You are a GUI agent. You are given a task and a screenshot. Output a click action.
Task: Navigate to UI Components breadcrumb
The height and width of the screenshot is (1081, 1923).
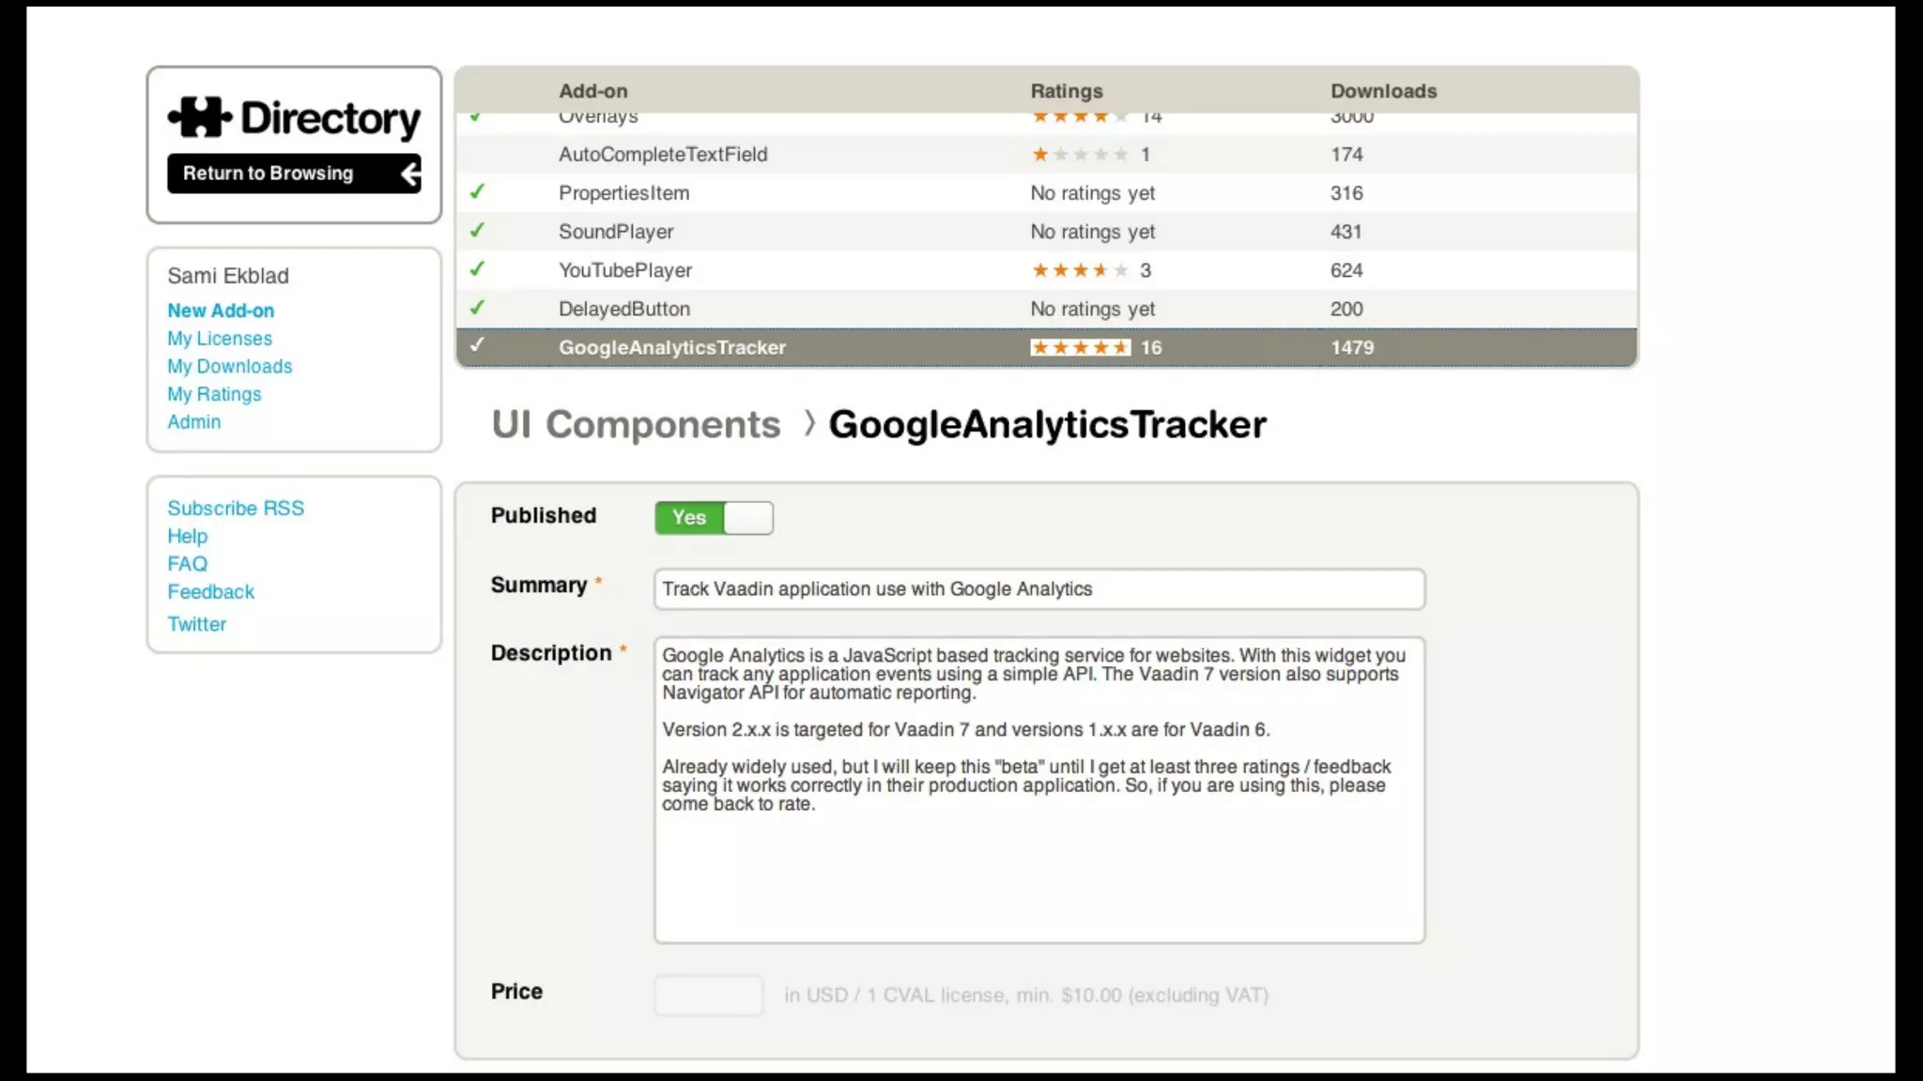click(636, 425)
